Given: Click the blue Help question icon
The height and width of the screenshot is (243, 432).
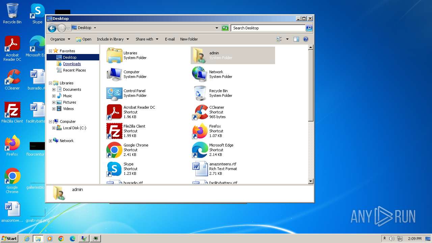Looking at the screenshot, I should pyautogui.click(x=306, y=39).
